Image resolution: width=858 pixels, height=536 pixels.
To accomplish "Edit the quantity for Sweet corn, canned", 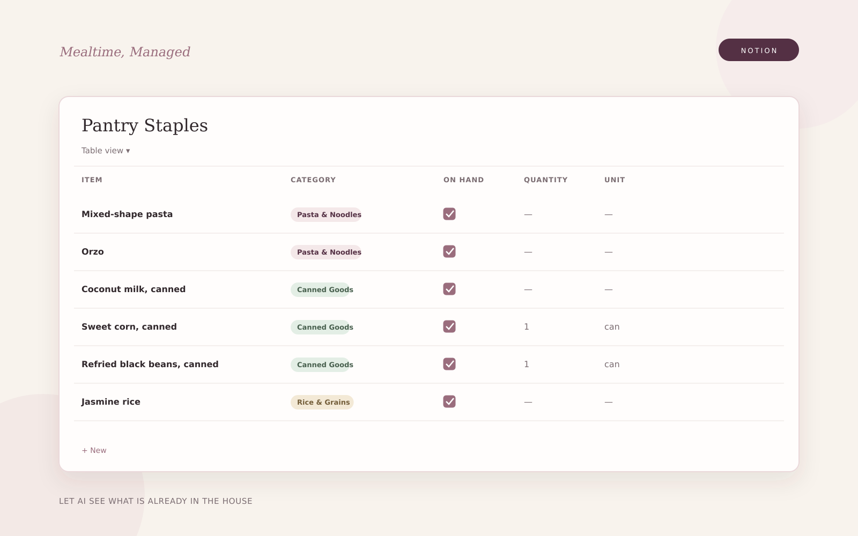I will click(x=527, y=326).
